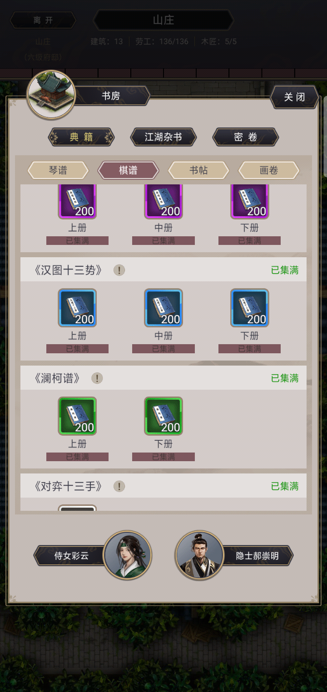Tap the blue 下册 book of 《汉图十三势》

249,308
